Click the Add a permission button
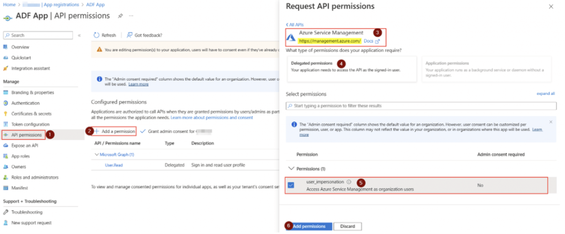 coord(115,131)
